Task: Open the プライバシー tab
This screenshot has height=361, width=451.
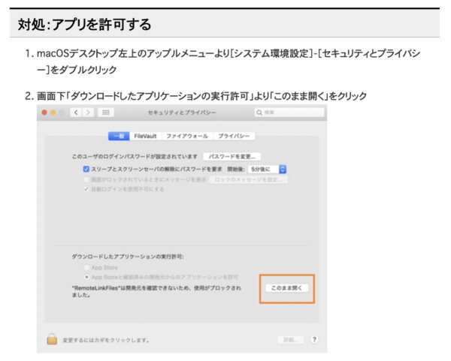Action: [x=234, y=136]
